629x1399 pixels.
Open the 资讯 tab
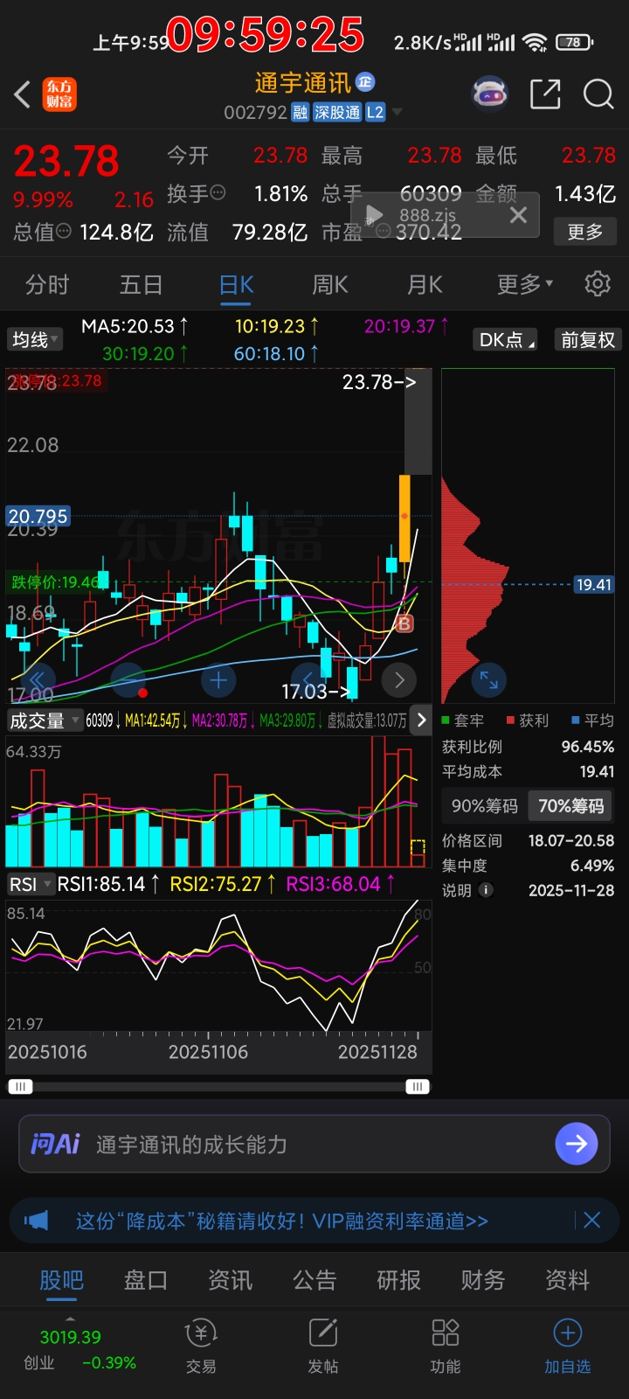(x=230, y=1280)
